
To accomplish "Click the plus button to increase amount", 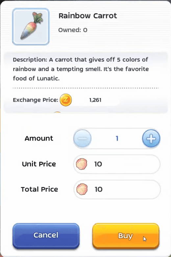I will [151, 138].
